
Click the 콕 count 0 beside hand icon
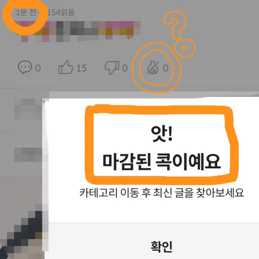tap(166, 68)
